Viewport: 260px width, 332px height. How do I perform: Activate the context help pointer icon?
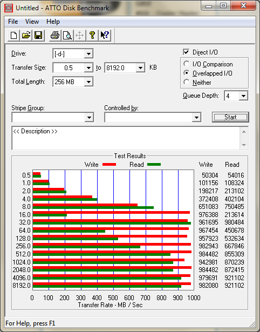105,35
